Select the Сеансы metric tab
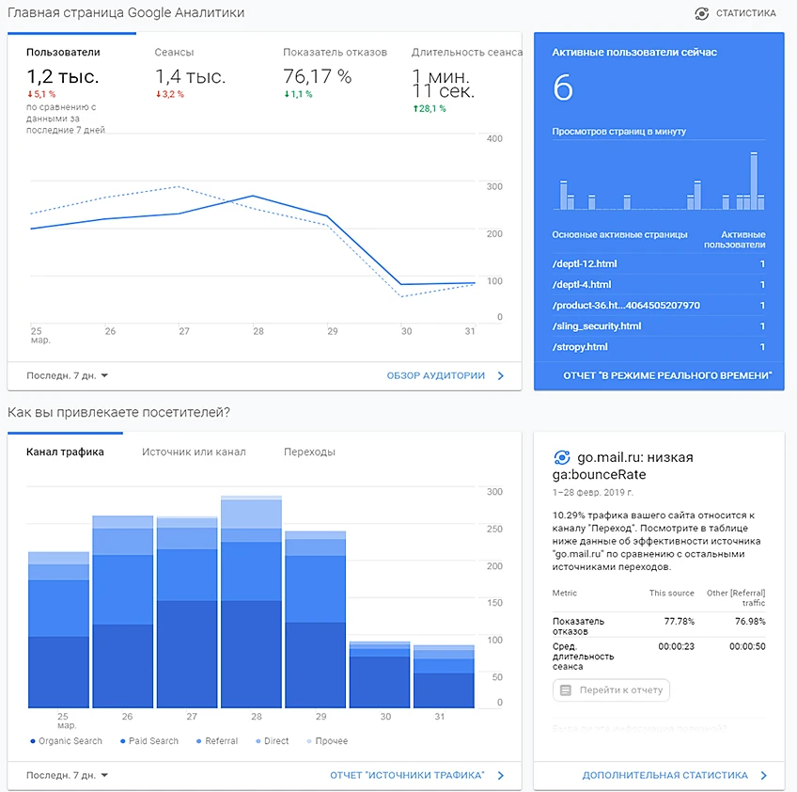The height and width of the screenshot is (792, 797). (174, 53)
